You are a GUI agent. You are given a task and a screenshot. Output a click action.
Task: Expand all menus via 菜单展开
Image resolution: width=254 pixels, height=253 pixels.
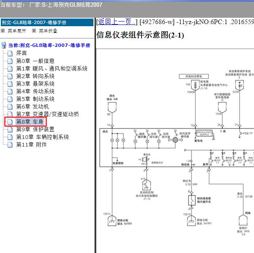click(x=16, y=31)
